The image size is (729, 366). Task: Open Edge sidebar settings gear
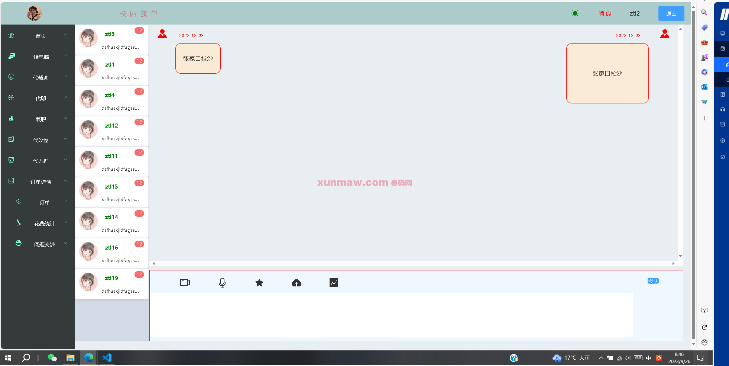tap(704, 342)
